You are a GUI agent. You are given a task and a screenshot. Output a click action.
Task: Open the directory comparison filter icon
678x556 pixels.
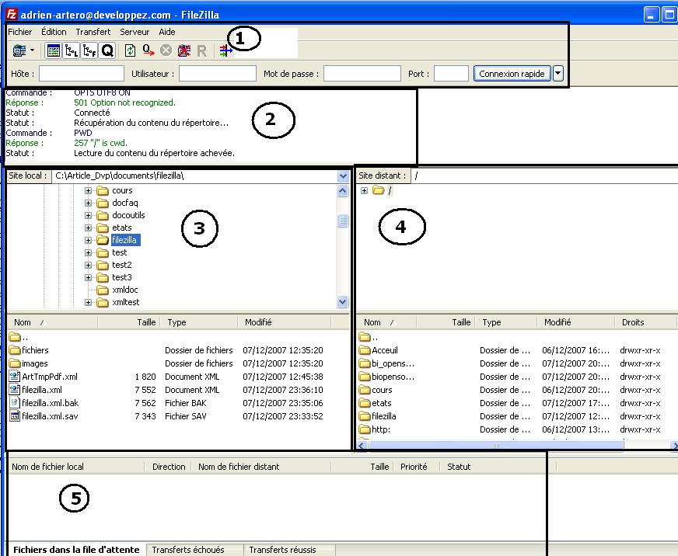225,50
